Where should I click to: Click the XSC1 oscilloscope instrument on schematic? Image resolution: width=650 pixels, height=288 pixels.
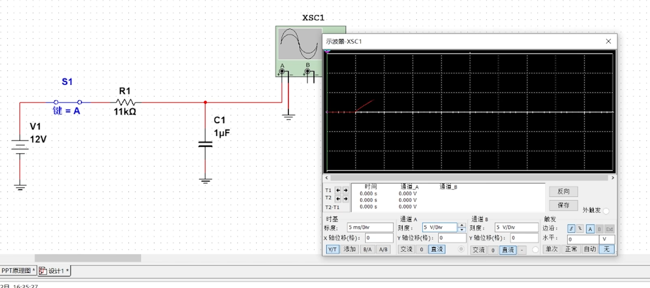(299, 52)
